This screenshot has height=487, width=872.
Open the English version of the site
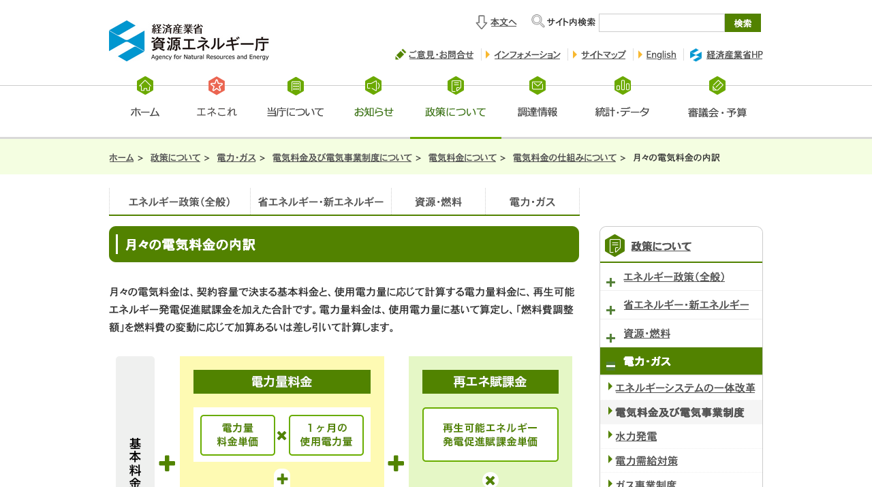pos(662,54)
